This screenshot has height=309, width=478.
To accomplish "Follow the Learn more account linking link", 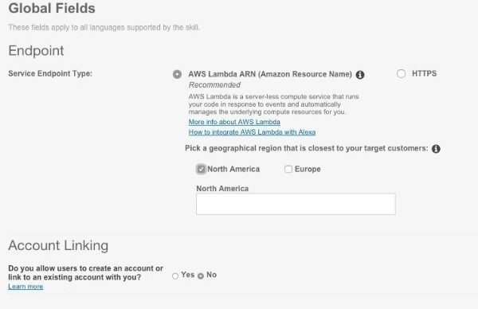I will point(25,287).
